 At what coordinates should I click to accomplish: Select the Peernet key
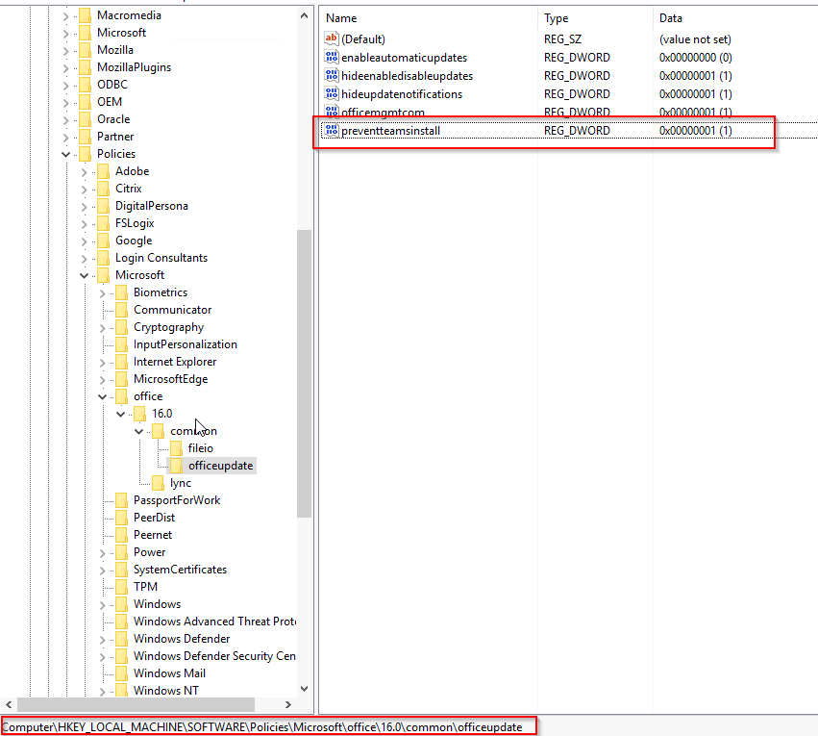[x=152, y=535]
